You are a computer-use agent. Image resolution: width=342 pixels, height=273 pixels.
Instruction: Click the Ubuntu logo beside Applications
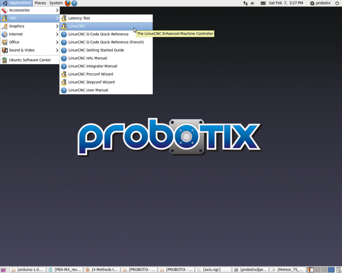(x=5, y=3)
